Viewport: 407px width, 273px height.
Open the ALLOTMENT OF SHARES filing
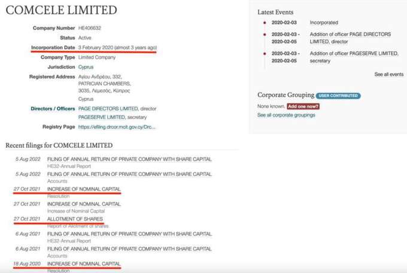pyautogui.click(x=75, y=219)
